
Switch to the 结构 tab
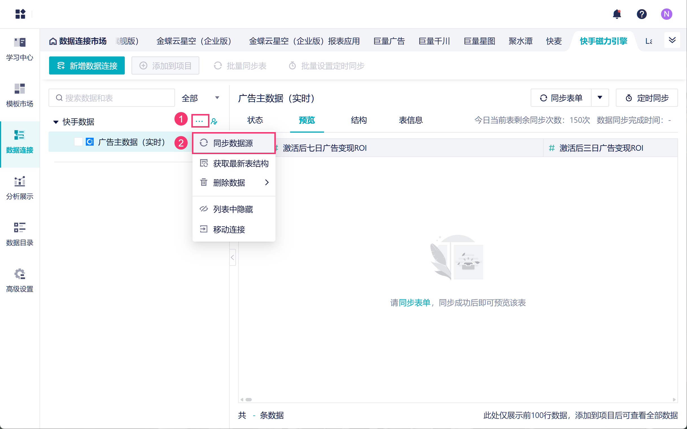[358, 120]
